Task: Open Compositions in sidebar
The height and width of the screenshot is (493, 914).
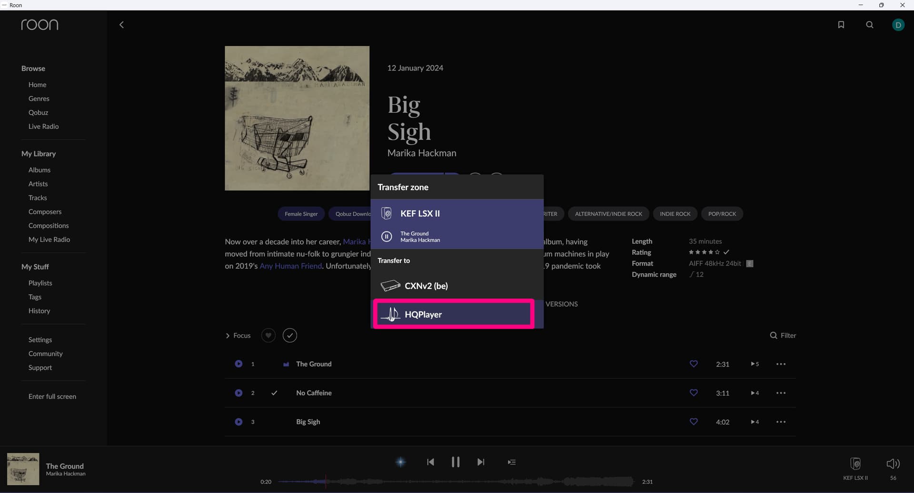Action: 49,225
